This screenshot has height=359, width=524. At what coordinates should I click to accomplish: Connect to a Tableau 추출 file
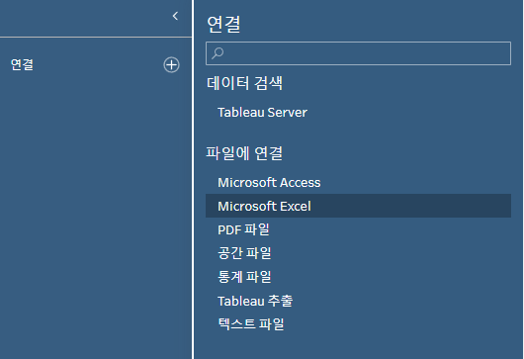coord(255,301)
